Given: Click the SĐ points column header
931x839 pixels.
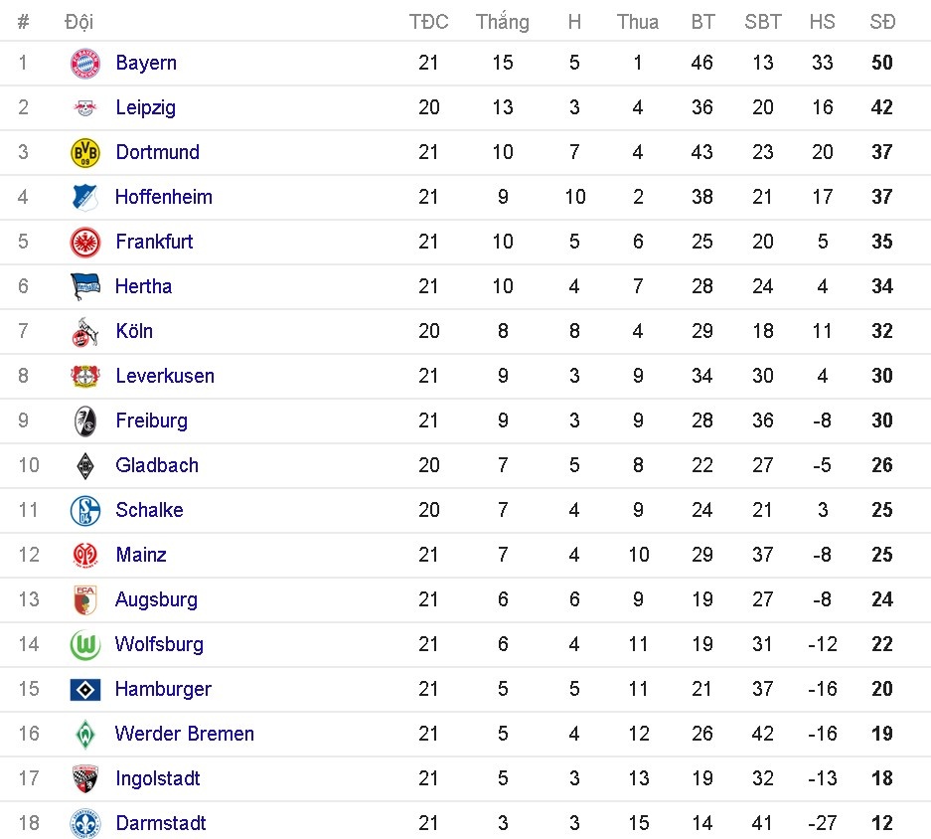Looking at the screenshot, I should (882, 21).
